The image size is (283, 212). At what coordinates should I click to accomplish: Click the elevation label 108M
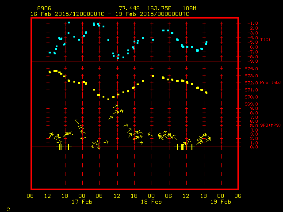coord(189,8)
